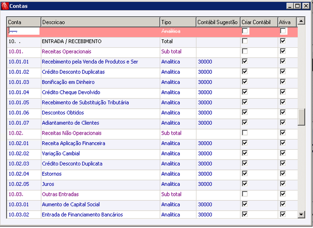The image size is (313, 228).
Task: Select the Juros account row
Action: click(152, 184)
